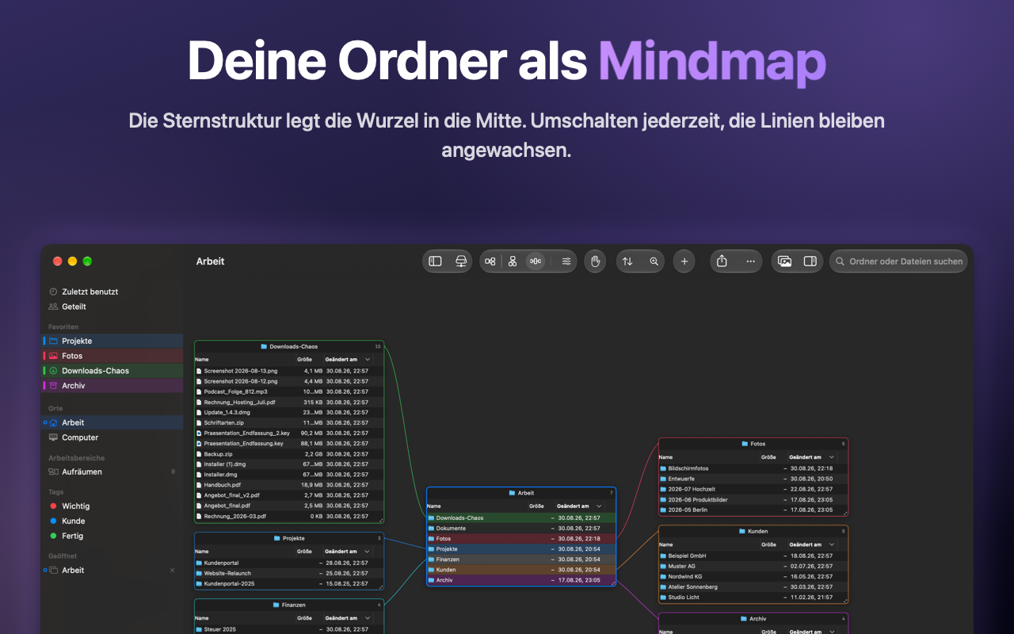Open the share icon in toolbar
1014x634 pixels.
pos(722,262)
